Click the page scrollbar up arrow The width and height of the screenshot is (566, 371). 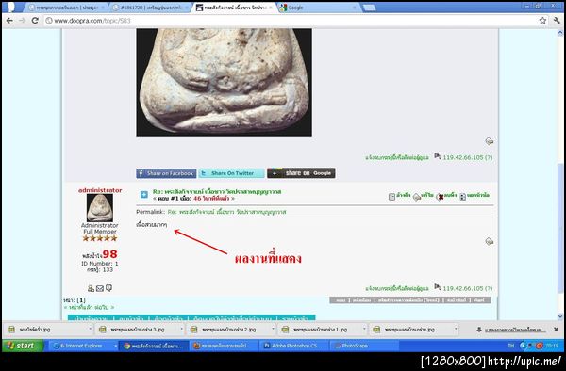pos(560,33)
